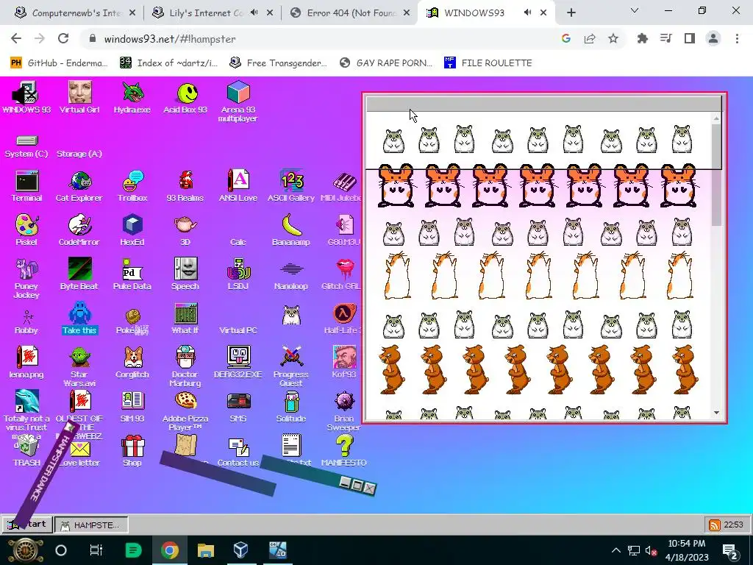
Task: Launch SIM 93 icon
Action: [132, 406]
